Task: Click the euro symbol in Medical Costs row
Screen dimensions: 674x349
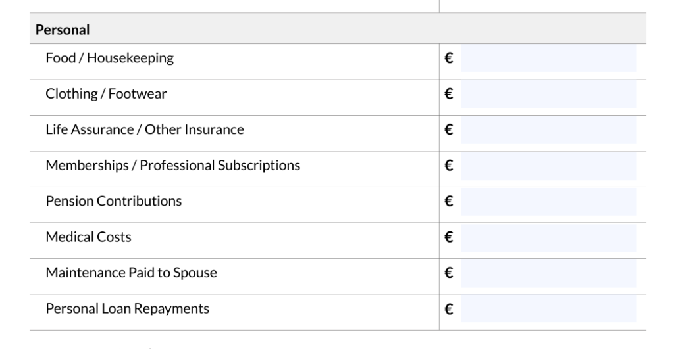Action: coord(449,237)
